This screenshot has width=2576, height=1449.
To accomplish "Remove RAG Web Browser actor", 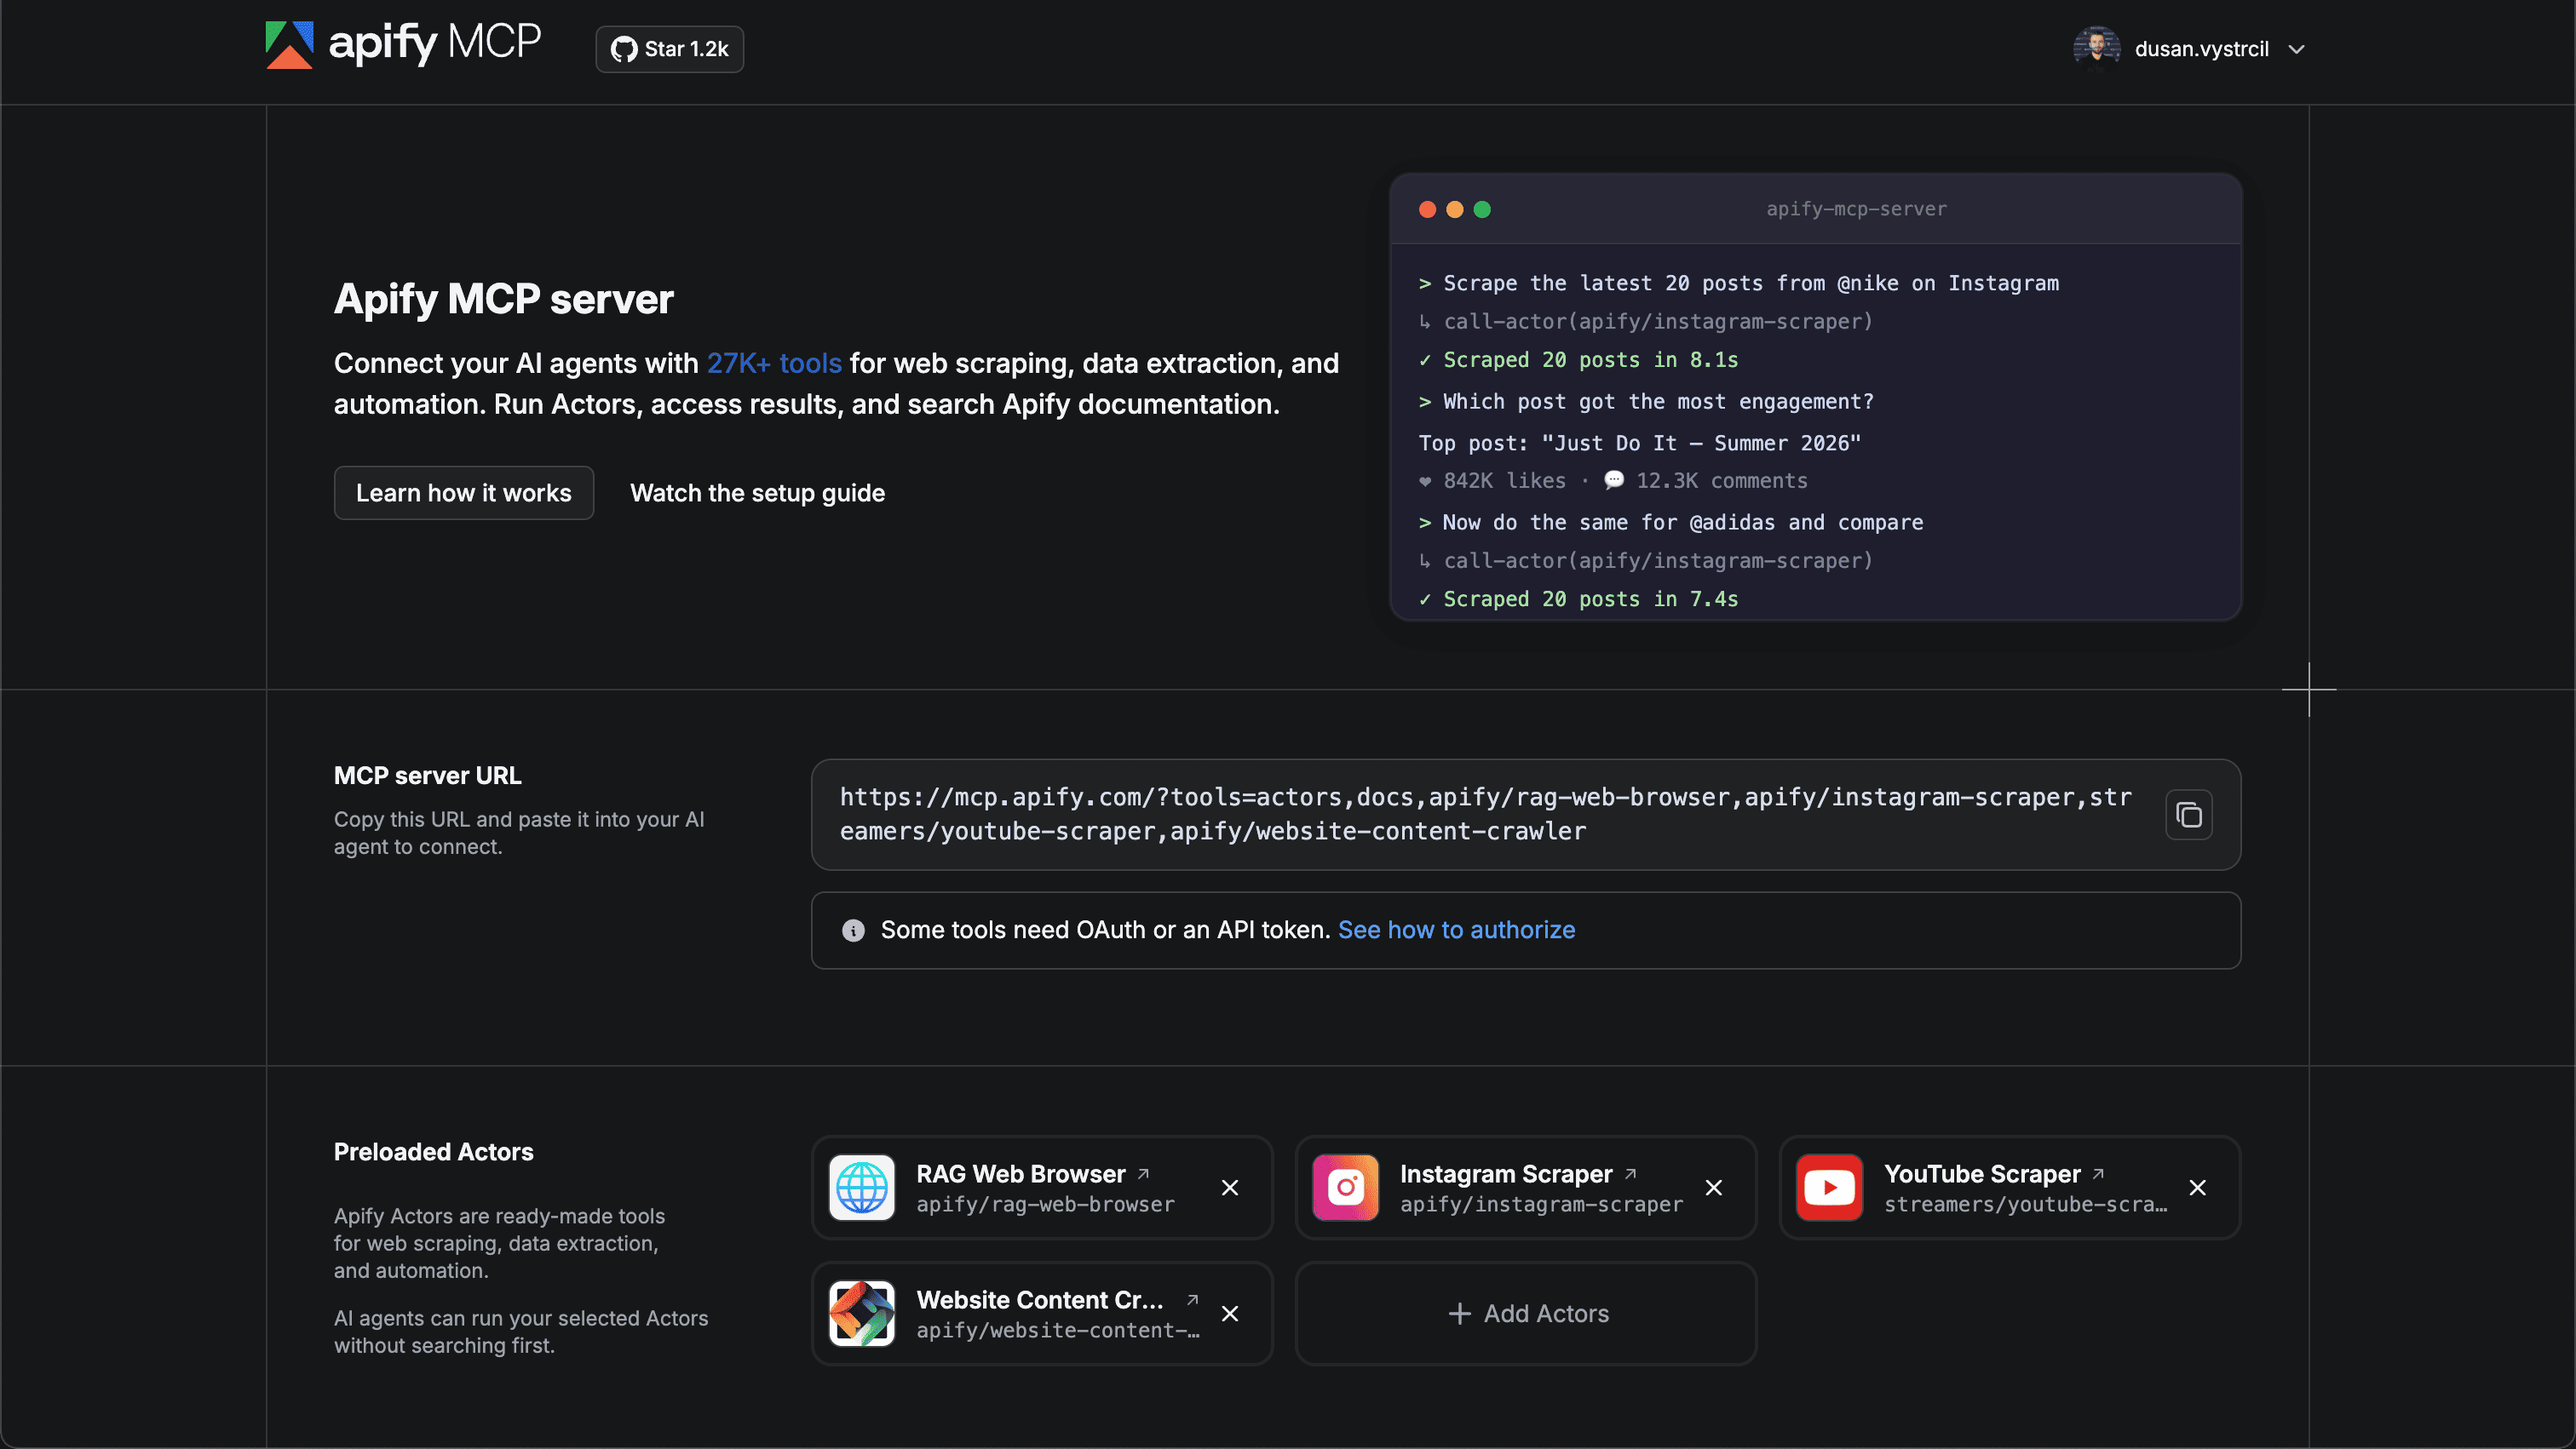I will pyautogui.click(x=1230, y=1187).
